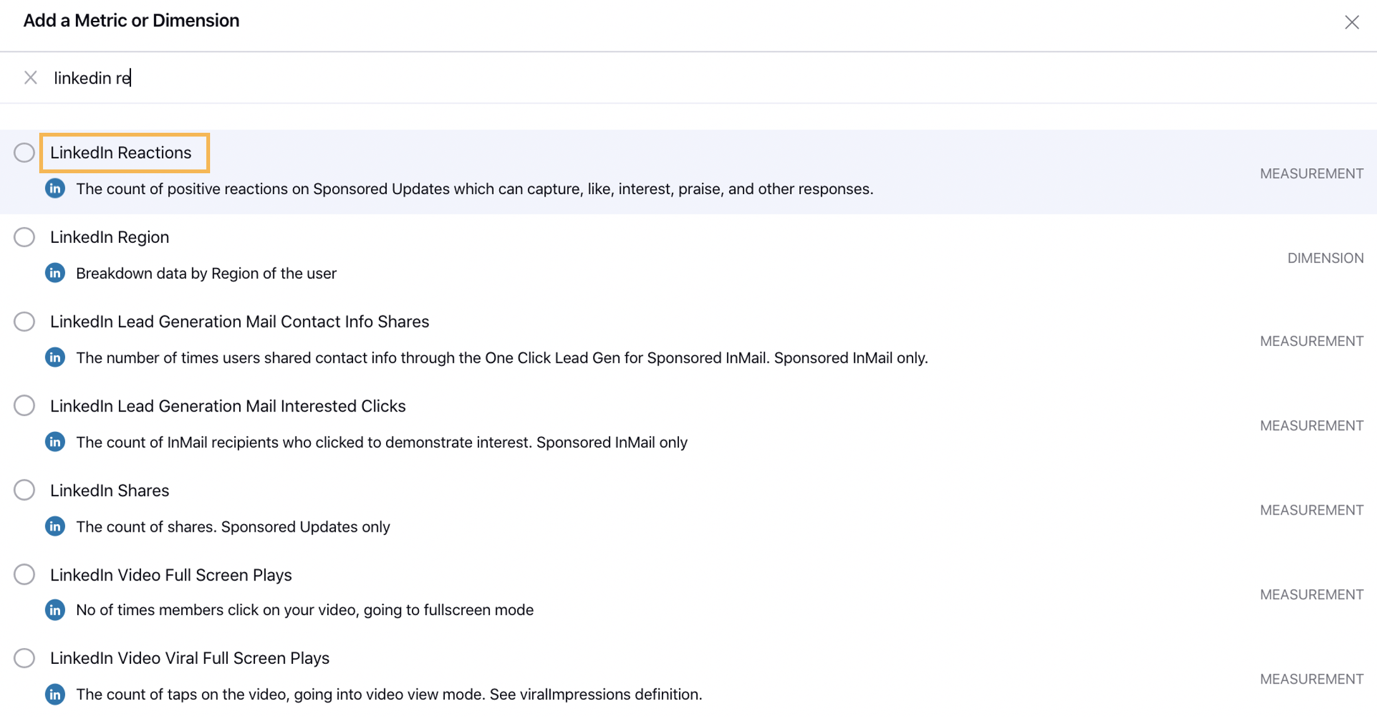Image resolution: width=1377 pixels, height=717 pixels.
Task: Click the 'LinkedIn Shares' title
Action: click(x=109, y=490)
